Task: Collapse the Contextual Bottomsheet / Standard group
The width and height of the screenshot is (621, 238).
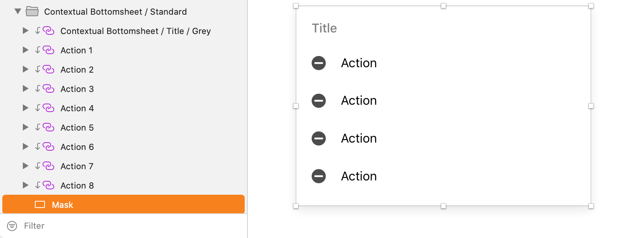Action: coord(18,12)
